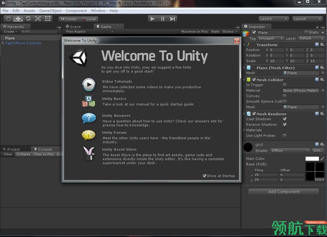Pick mesh for Mesh Filter object picker
The height and width of the screenshot is (237, 327).
click(323, 73)
